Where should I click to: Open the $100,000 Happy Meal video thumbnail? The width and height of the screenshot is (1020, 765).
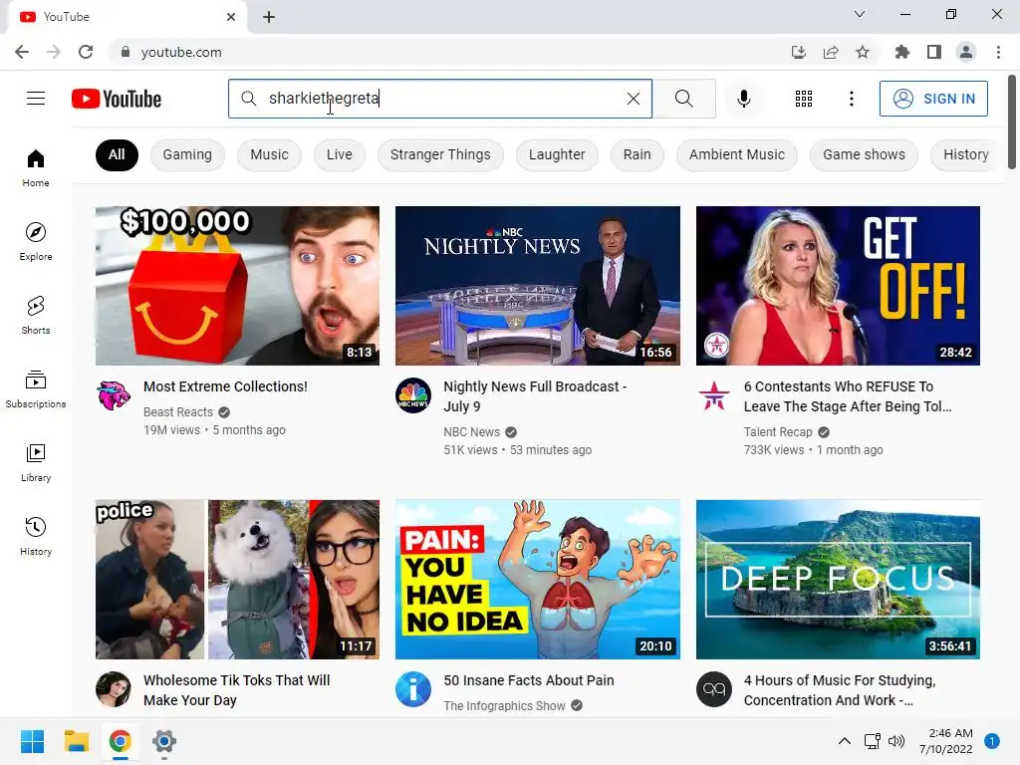click(x=237, y=286)
